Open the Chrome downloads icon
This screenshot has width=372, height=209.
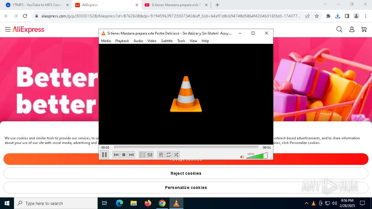click(x=338, y=16)
